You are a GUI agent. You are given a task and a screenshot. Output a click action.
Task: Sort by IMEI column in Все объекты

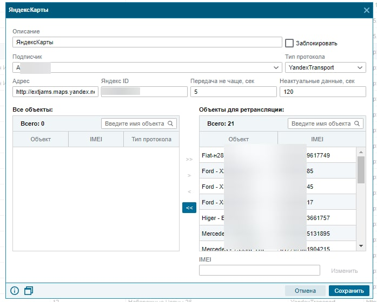click(96, 139)
